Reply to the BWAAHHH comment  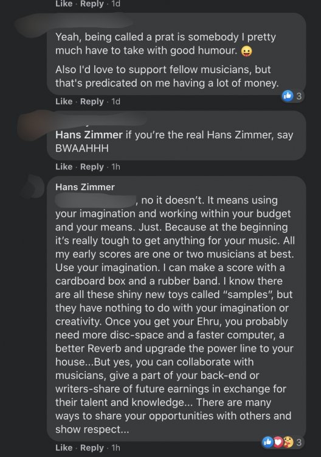pyautogui.click(x=92, y=167)
